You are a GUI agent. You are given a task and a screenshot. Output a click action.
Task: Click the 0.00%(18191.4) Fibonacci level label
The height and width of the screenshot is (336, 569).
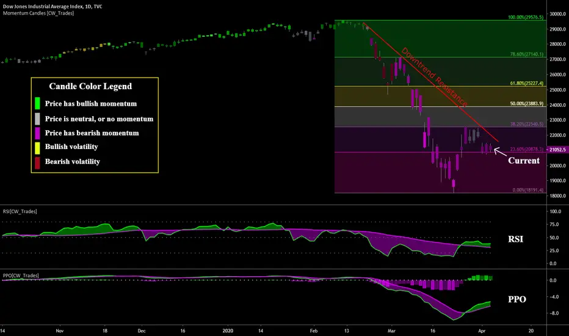(x=527, y=190)
